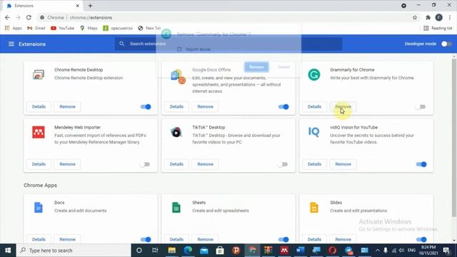Remove vidIQ Vision for YouTube extension
The height and width of the screenshot is (257, 457).
[343, 164]
